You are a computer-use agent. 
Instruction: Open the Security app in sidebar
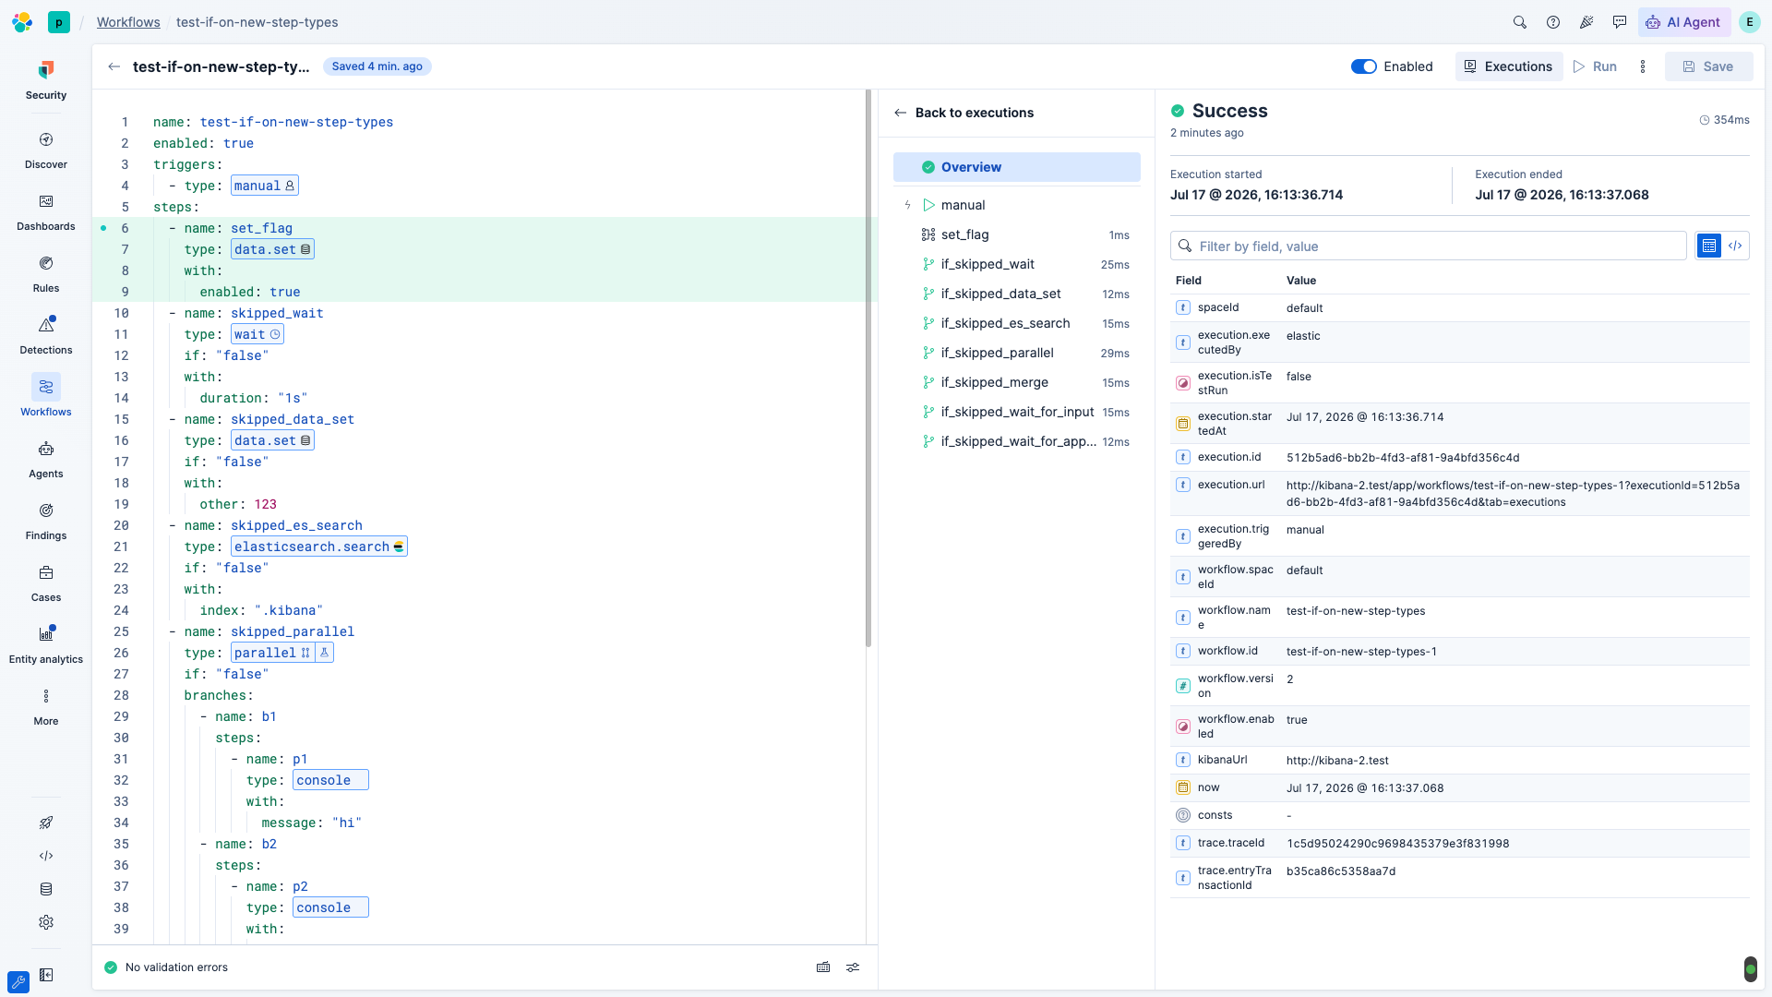pos(46,80)
